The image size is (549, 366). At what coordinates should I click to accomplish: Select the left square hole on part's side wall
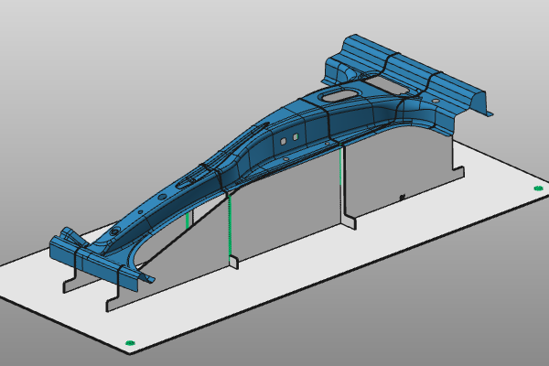(284, 141)
